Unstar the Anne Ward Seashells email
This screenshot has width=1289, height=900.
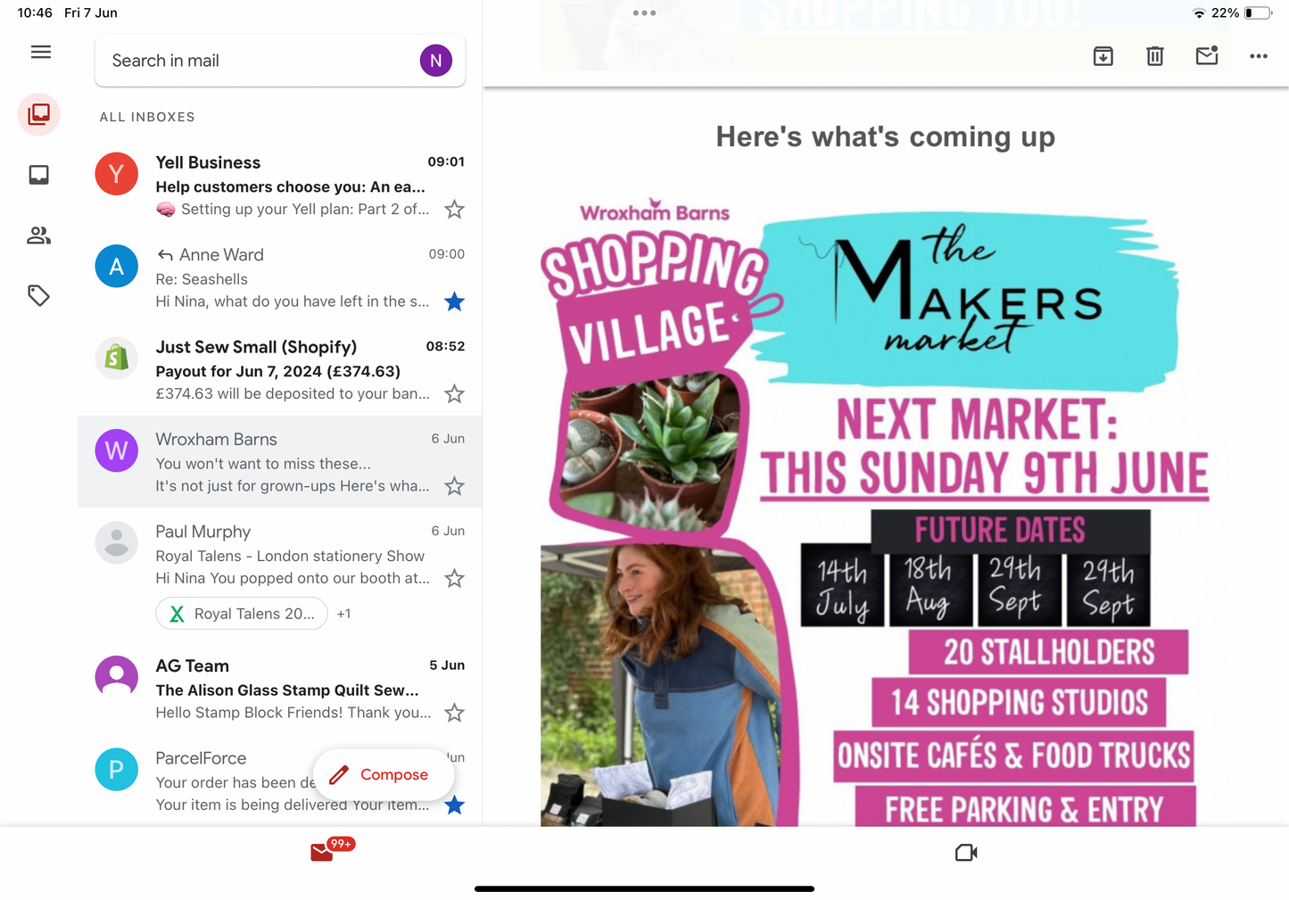[x=455, y=301]
